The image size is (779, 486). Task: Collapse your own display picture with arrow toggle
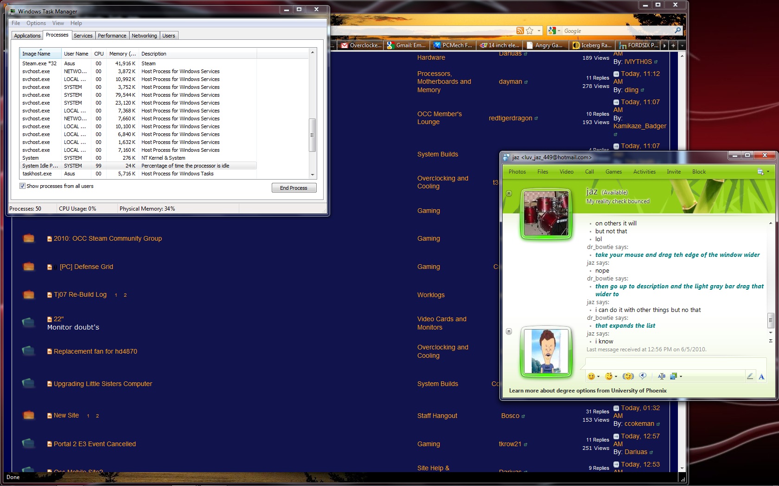[x=509, y=331]
